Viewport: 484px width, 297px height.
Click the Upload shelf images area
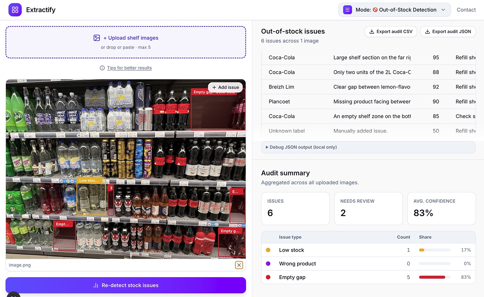coord(126,42)
